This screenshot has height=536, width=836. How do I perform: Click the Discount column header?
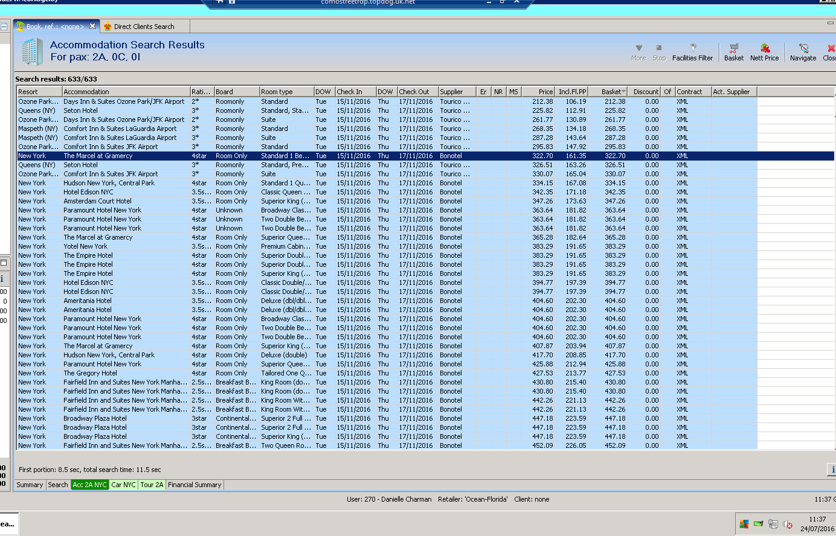(x=645, y=92)
